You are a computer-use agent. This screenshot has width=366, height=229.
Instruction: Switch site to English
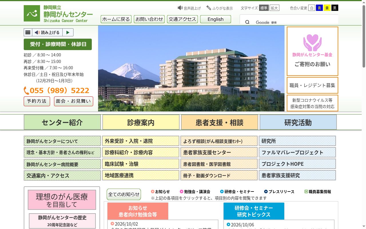pos(216,19)
